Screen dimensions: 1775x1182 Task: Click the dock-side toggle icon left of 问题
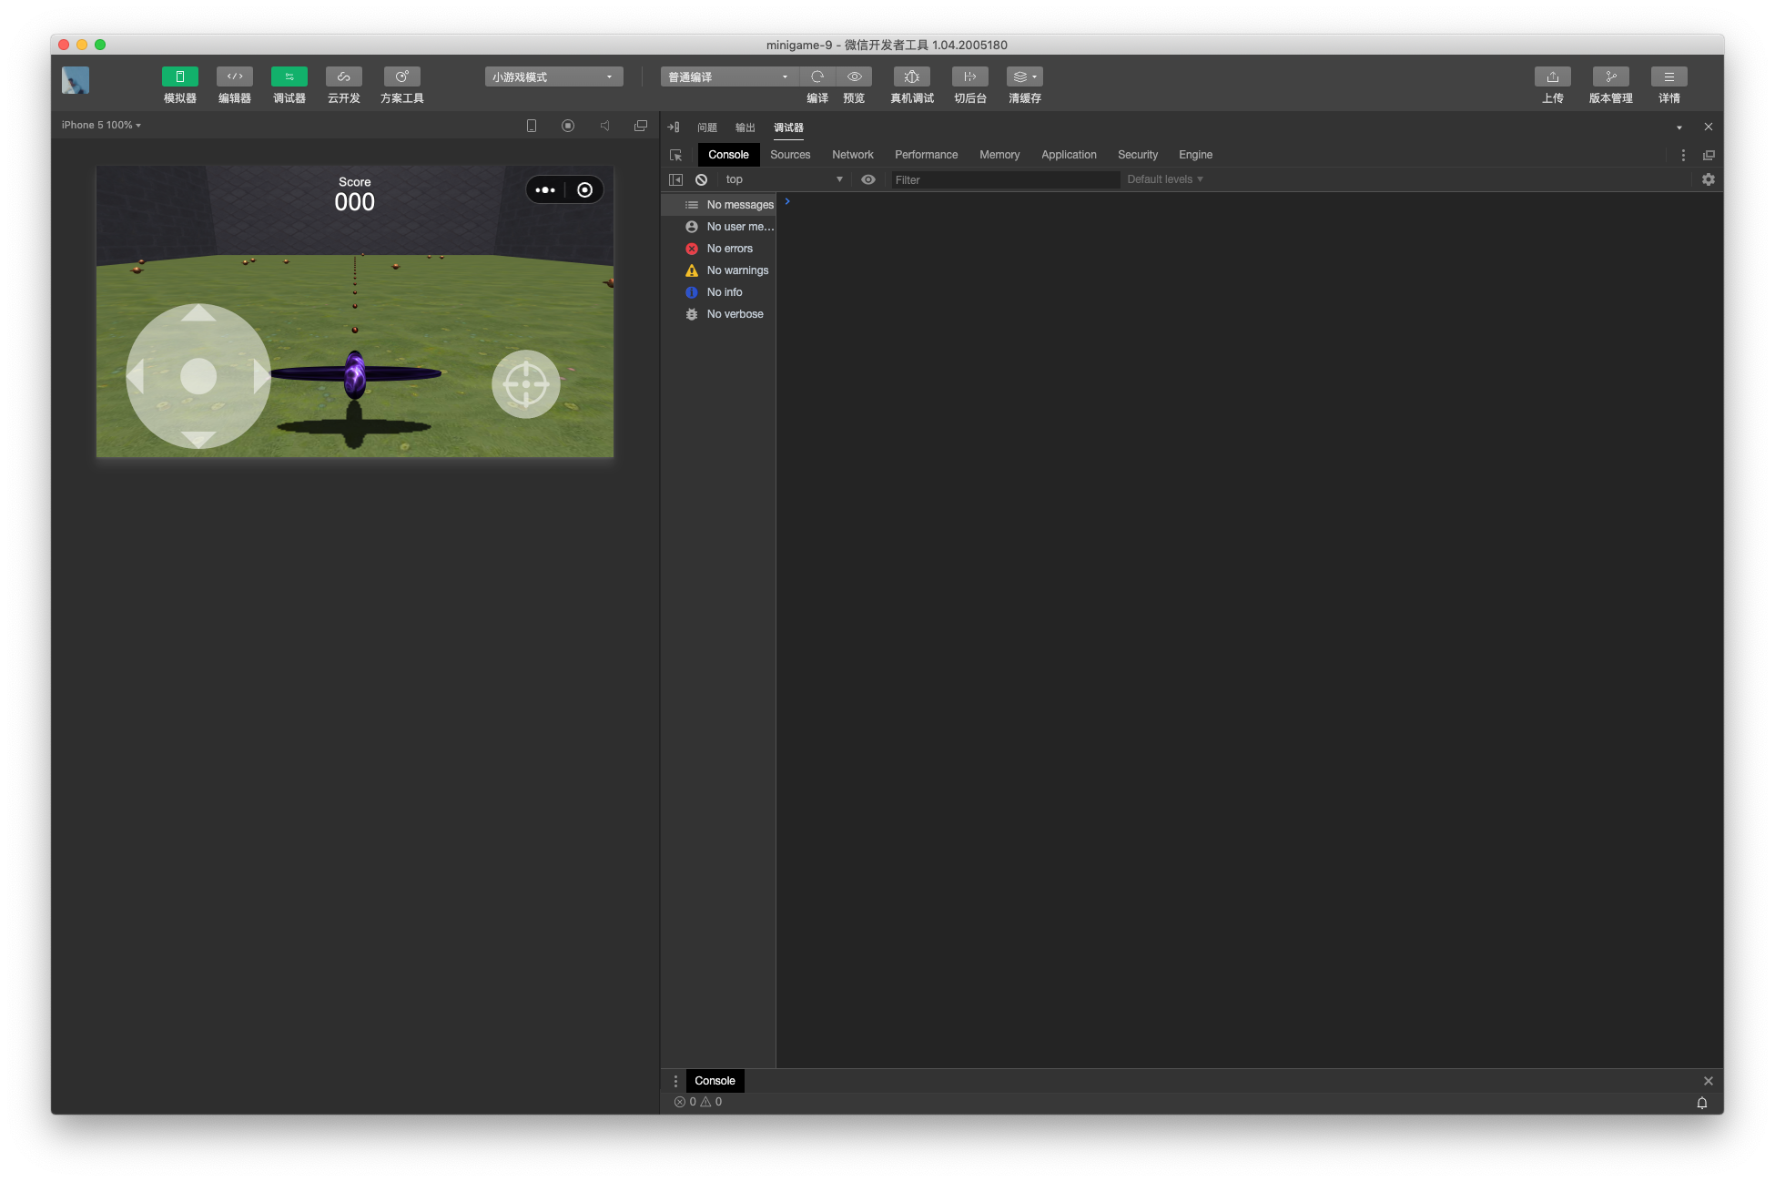pyautogui.click(x=674, y=127)
